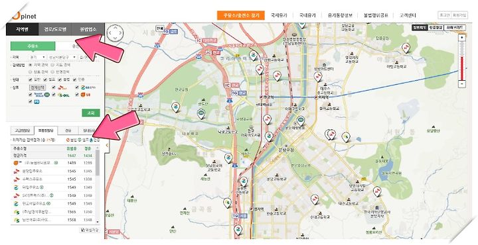Open the 불법행위공표 menu
The width and height of the screenshot is (478, 245).
(376, 15)
